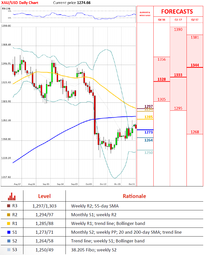Screen dimensions: 205x255
Task: Click the Aug 26 date axis label
Action: (x=32, y=184)
